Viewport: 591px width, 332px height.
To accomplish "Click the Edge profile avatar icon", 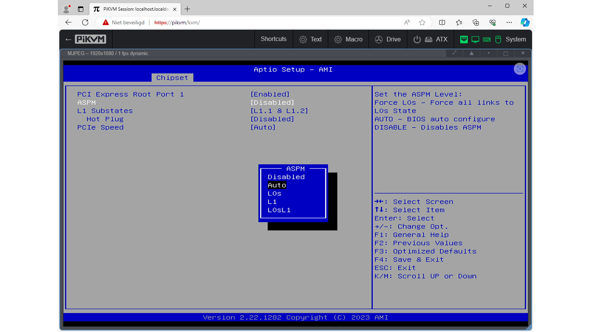I will coord(67,9).
